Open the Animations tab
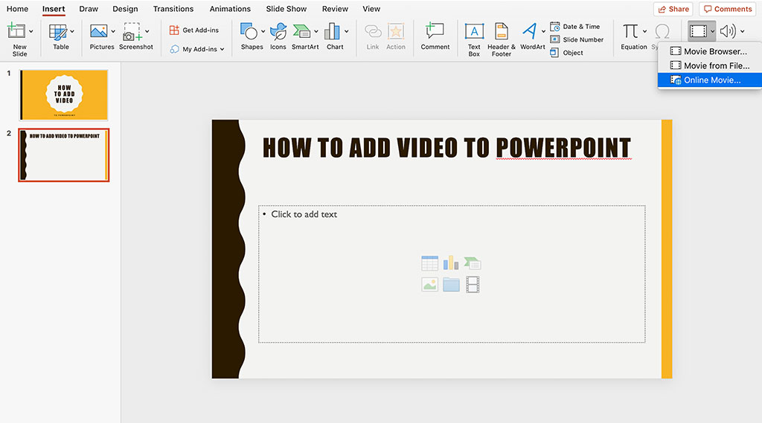Viewport: 762px width, 423px height. (x=230, y=9)
